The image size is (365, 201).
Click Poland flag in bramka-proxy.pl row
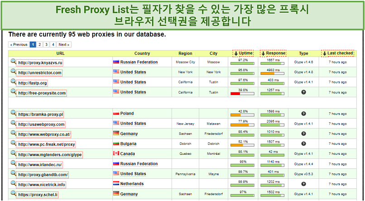tap(116, 113)
